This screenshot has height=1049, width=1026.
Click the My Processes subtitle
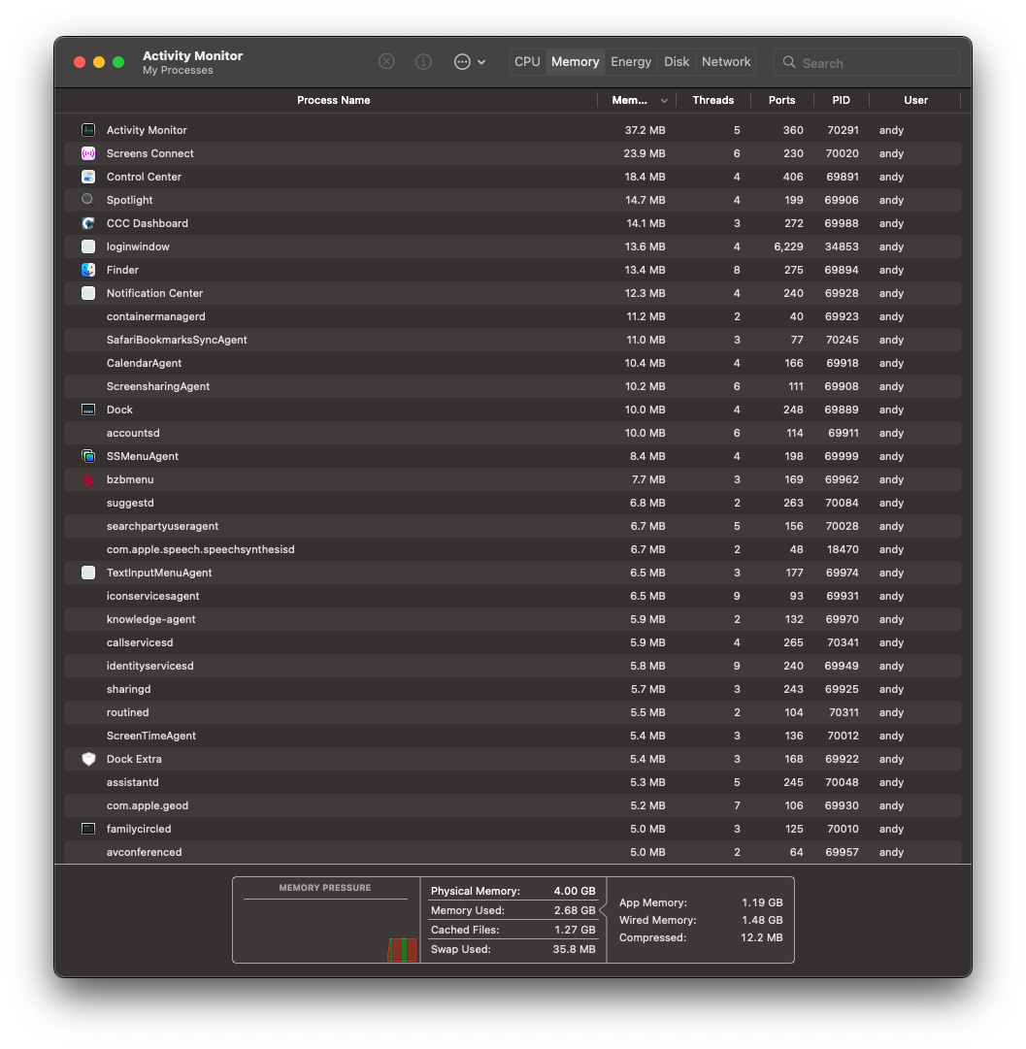[x=178, y=70]
